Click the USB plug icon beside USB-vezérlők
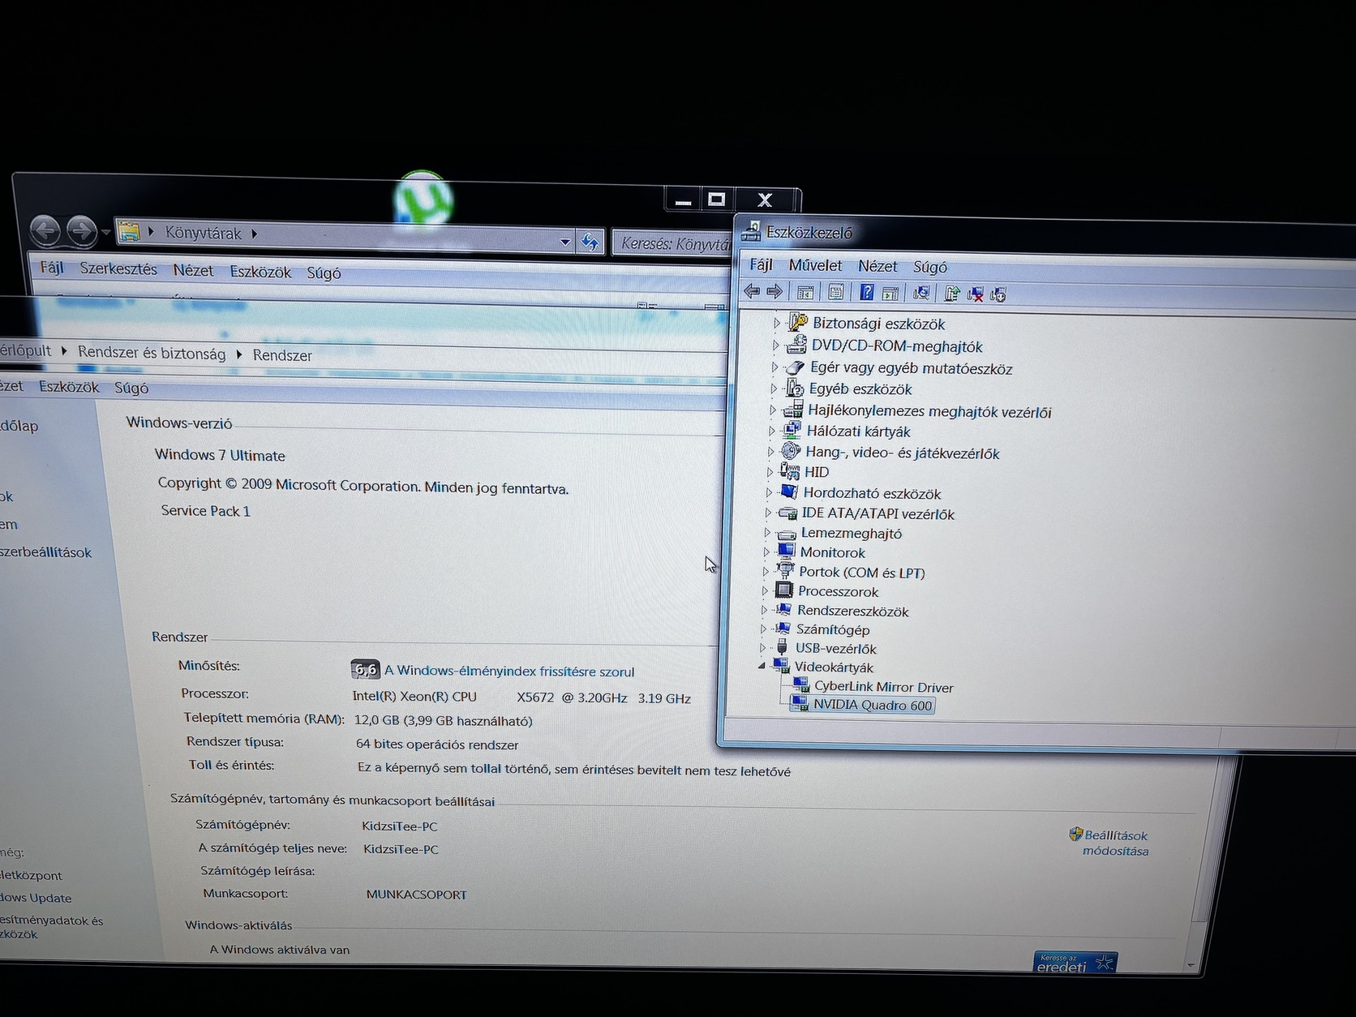The image size is (1356, 1017). tap(782, 647)
